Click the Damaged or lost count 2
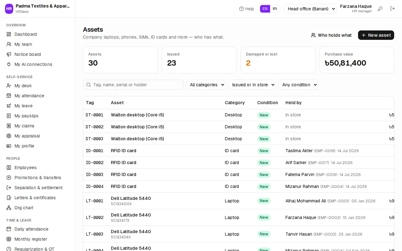This screenshot has width=402, height=251. 248,63
